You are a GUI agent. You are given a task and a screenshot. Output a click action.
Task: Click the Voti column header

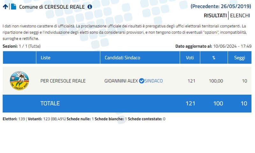(190, 58)
